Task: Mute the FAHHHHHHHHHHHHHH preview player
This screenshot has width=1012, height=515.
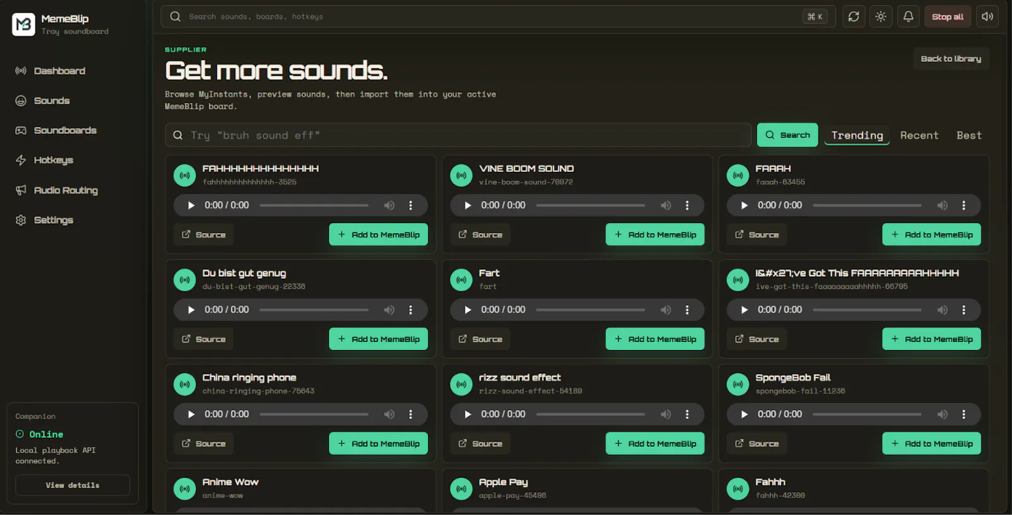Action: pos(389,205)
